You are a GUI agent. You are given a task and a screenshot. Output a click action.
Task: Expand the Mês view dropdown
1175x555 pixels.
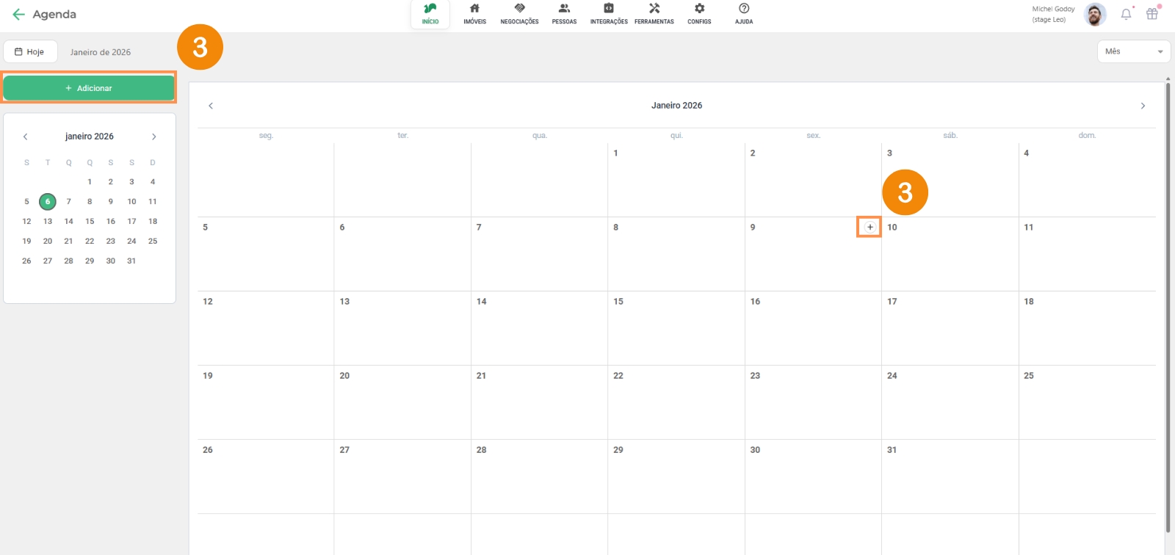(1133, 51)
